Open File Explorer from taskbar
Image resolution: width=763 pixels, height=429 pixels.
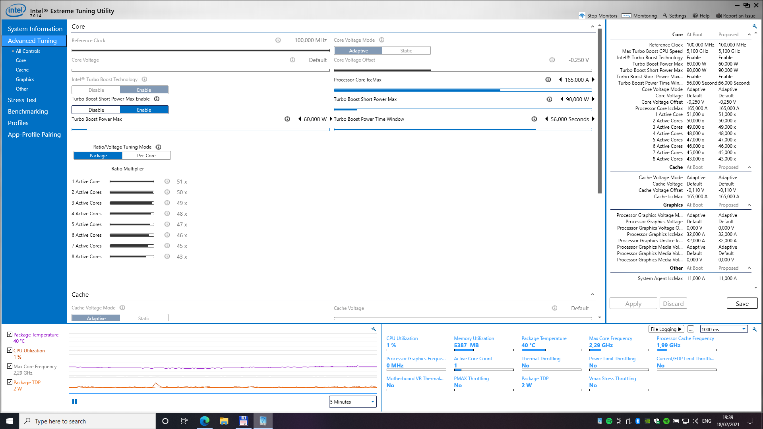[224, 421]
